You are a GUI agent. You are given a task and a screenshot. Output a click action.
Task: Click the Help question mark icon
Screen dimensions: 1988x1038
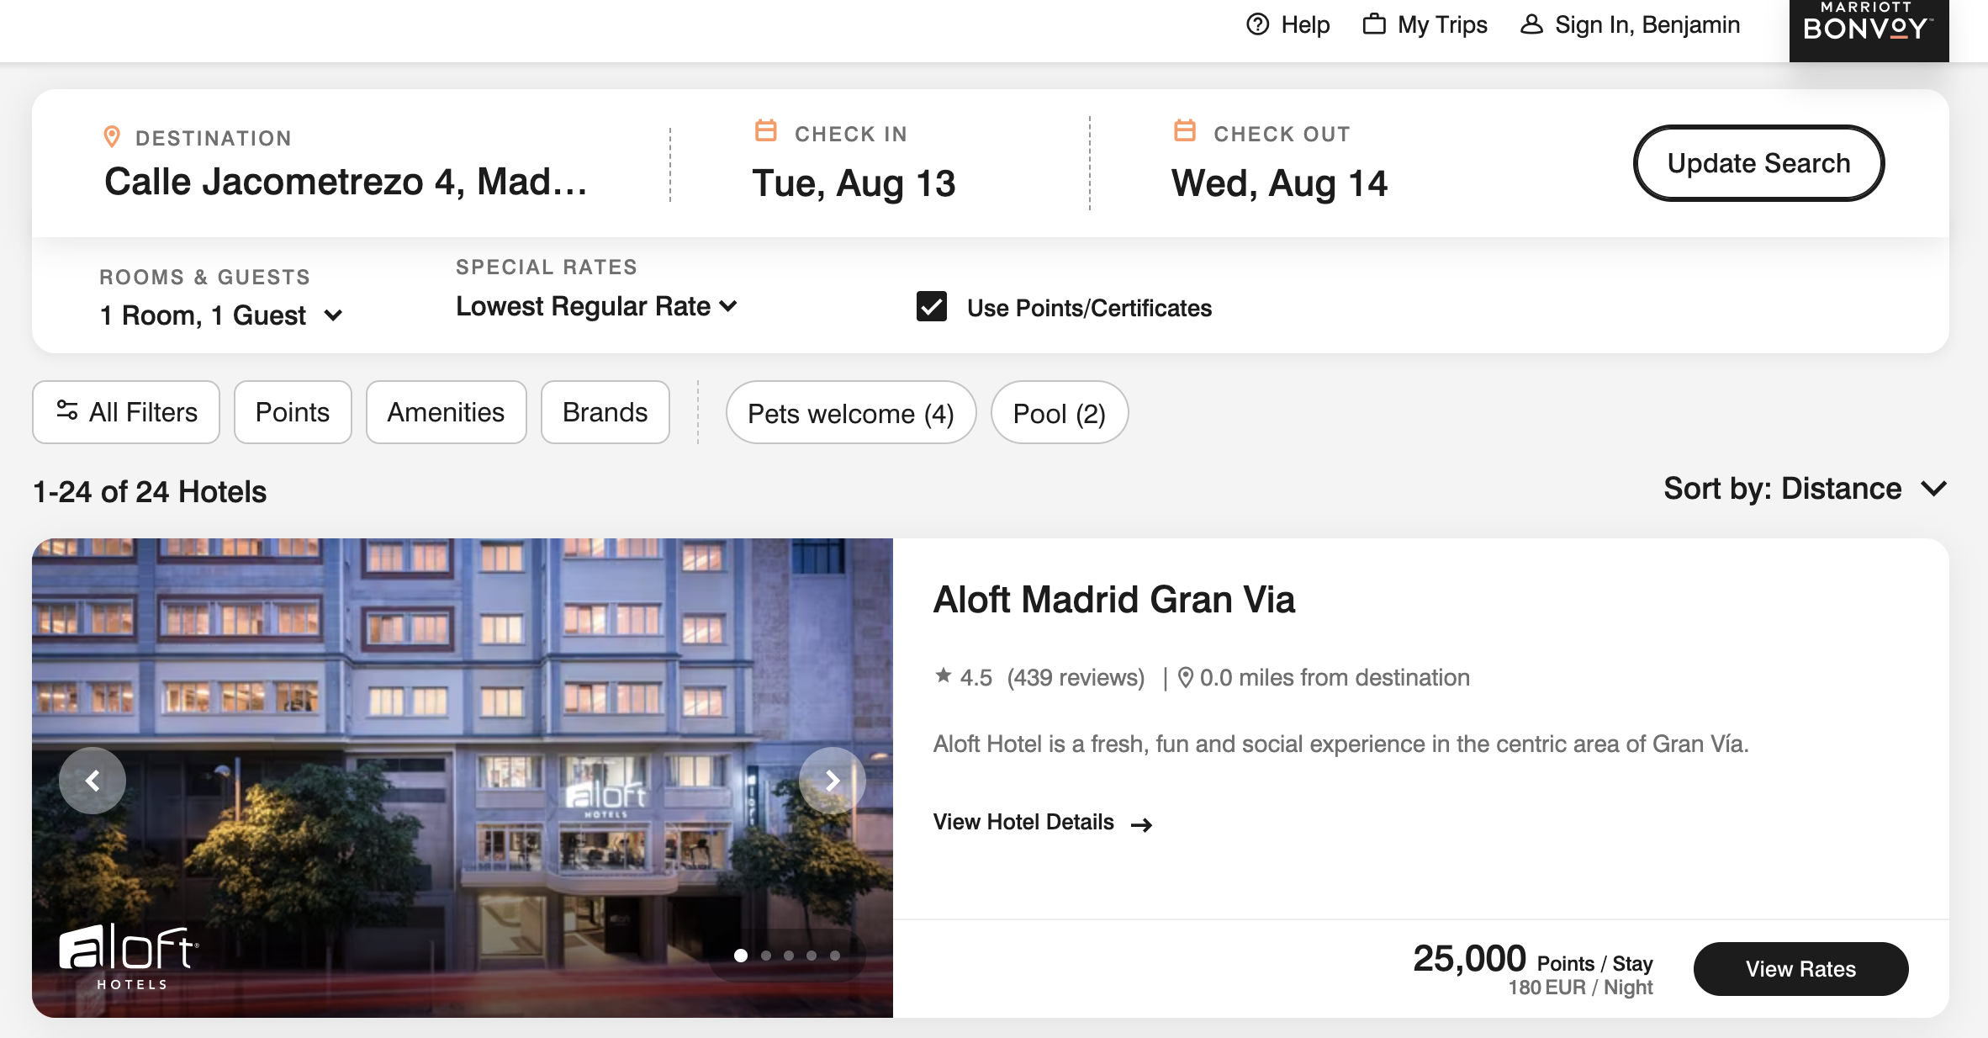tap(1257, 24)
